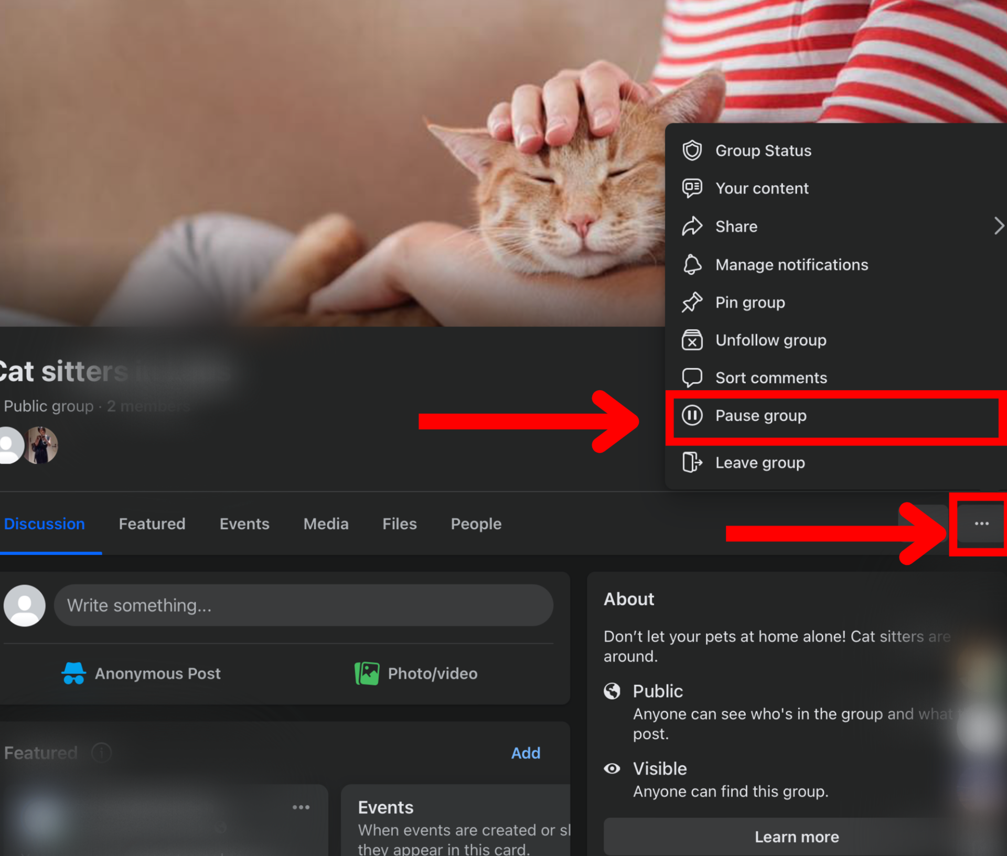This screenshot has width=1007, height=856.
Task: Click the Add link in Featured
Action: coord(526,753)
